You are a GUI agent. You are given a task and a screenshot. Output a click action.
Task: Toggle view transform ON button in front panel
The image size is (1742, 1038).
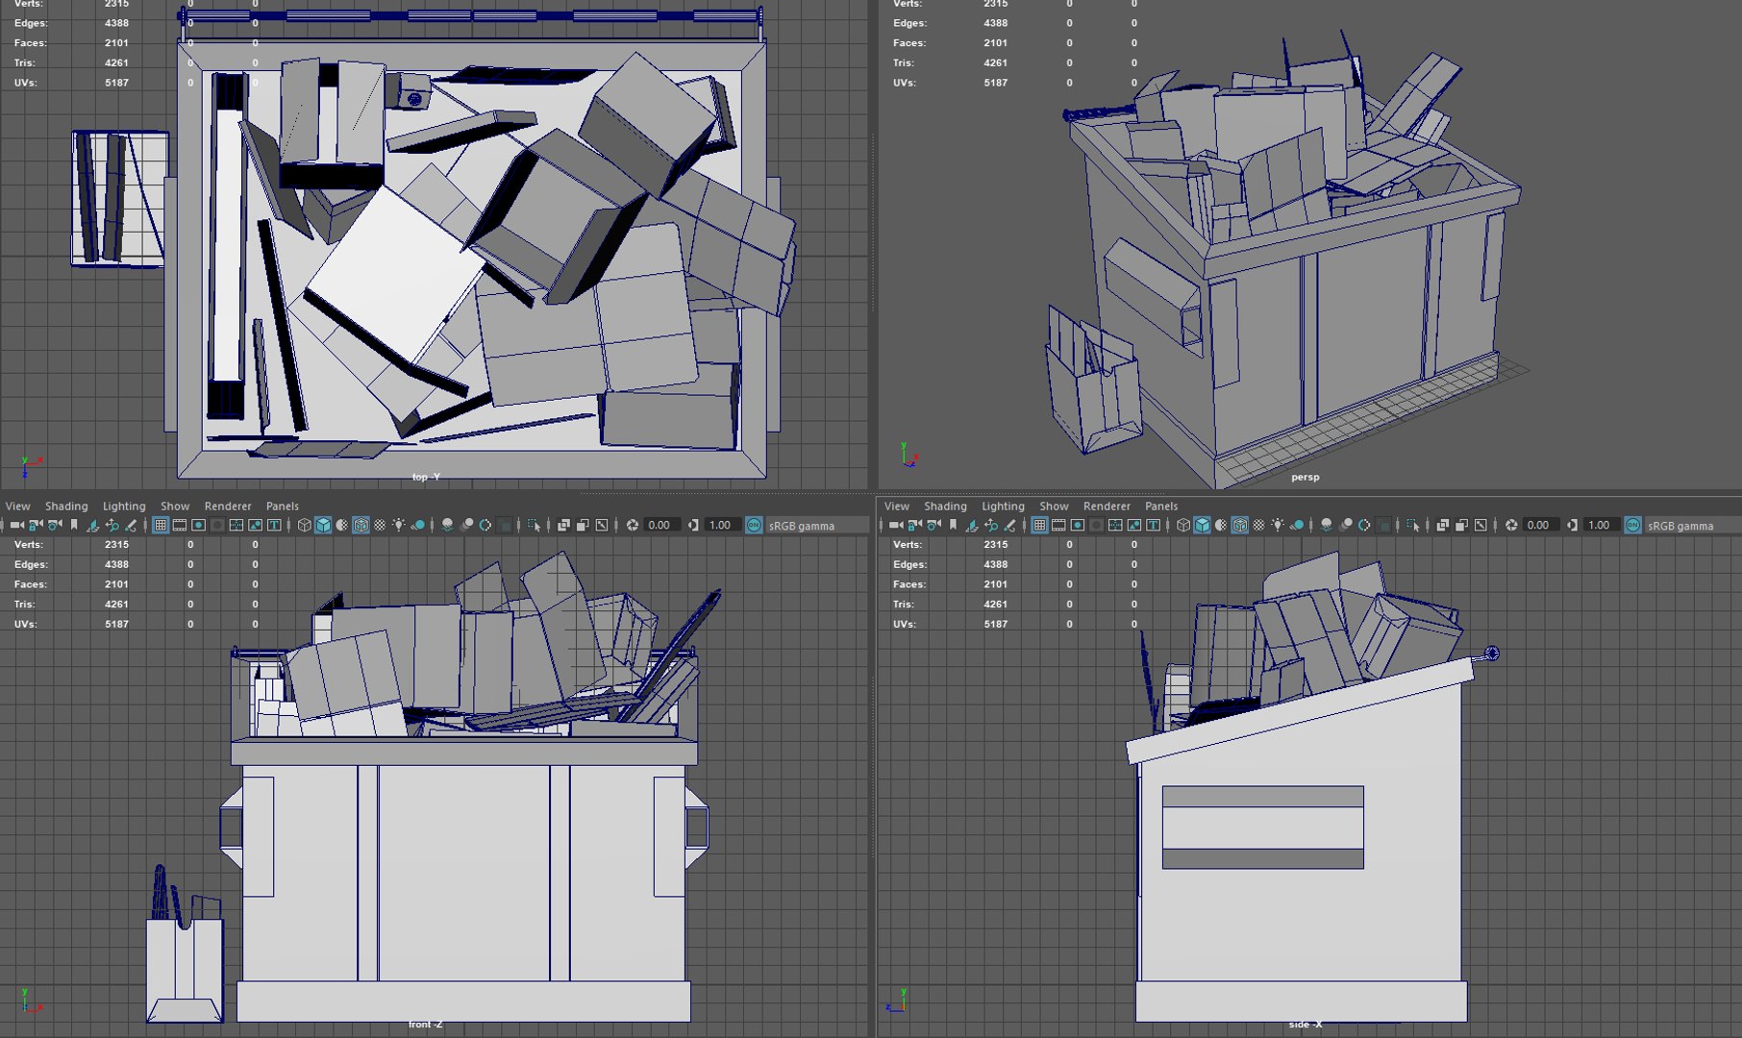tap(754, 526)
